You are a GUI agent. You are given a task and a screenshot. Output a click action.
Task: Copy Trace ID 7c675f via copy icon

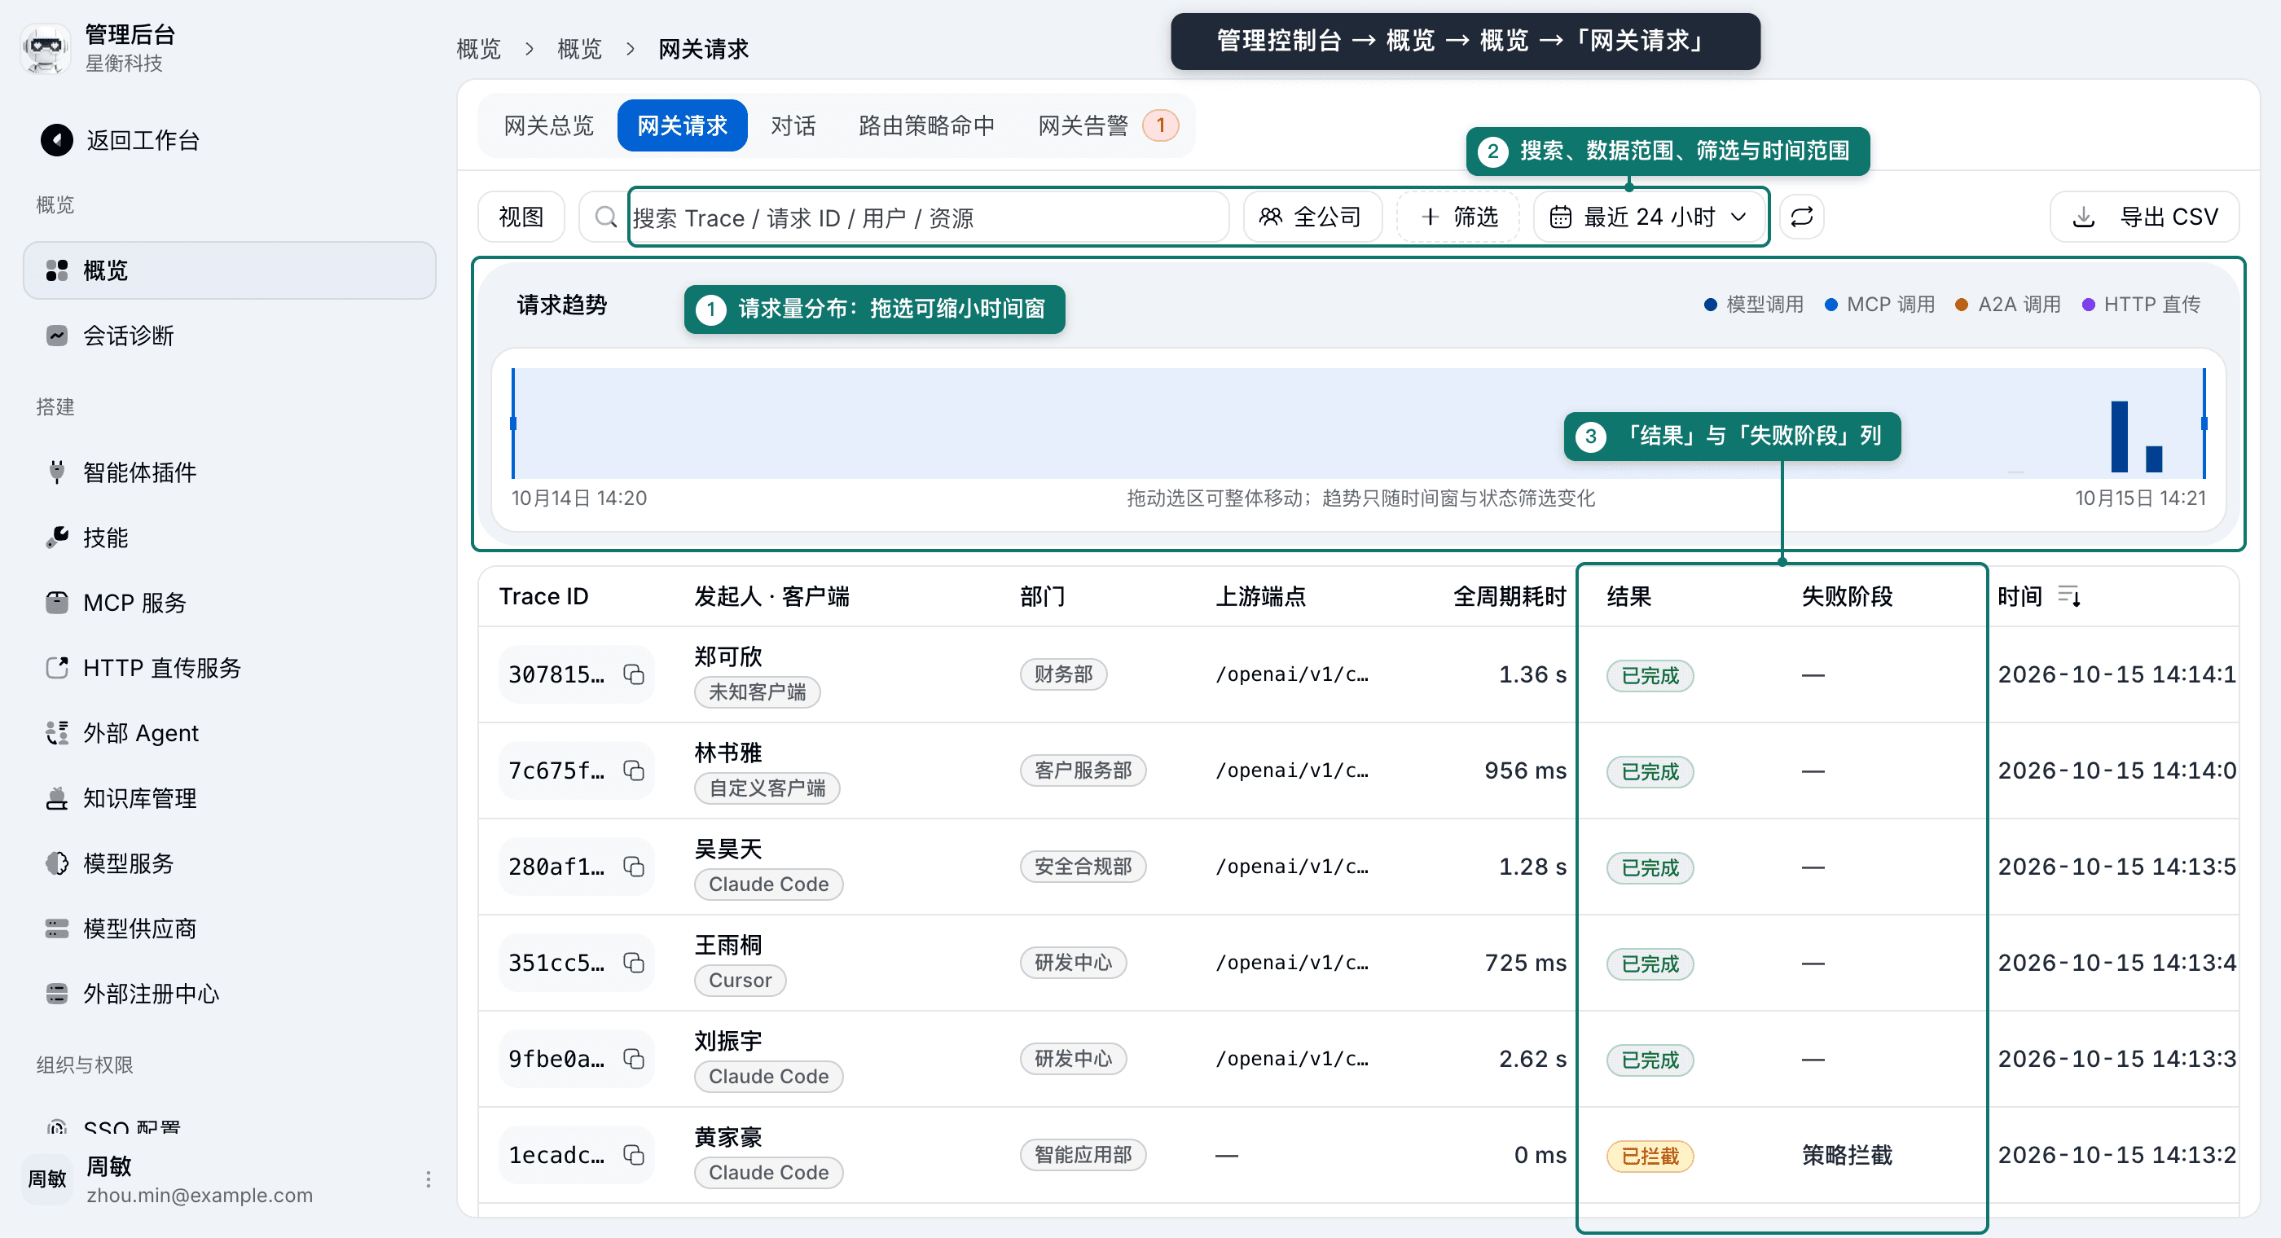pyautogui.click(x=633, y=770)
